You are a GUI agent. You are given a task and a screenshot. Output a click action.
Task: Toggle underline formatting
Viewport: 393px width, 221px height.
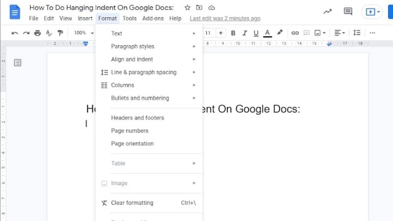(256, 33)
